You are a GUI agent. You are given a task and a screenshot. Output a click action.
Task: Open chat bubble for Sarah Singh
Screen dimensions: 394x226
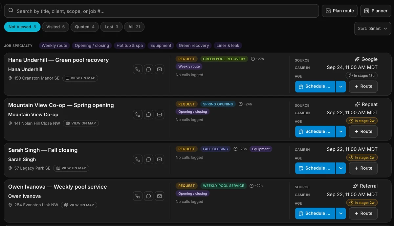point(148,160)
